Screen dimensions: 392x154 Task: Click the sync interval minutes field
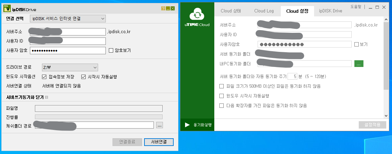coord(293,76)
